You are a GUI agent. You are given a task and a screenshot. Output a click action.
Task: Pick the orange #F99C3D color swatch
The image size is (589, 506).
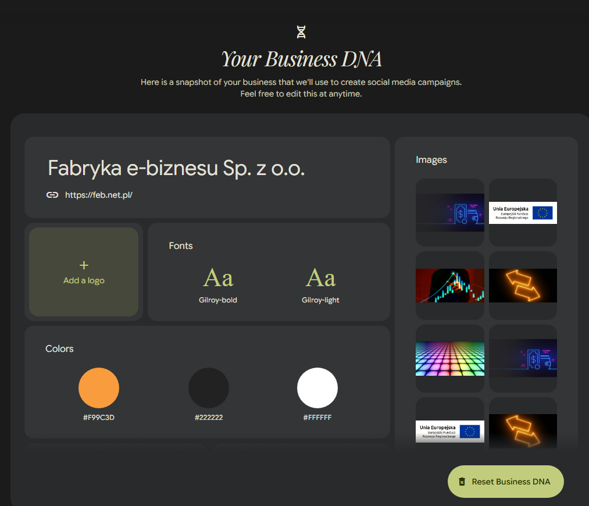pos(99,388)
